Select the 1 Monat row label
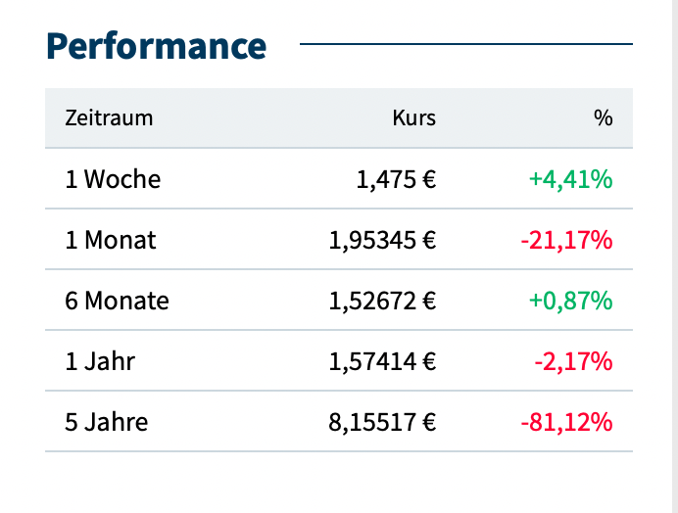678x513 pixels. pyautogui.click(x=111, y=240)
